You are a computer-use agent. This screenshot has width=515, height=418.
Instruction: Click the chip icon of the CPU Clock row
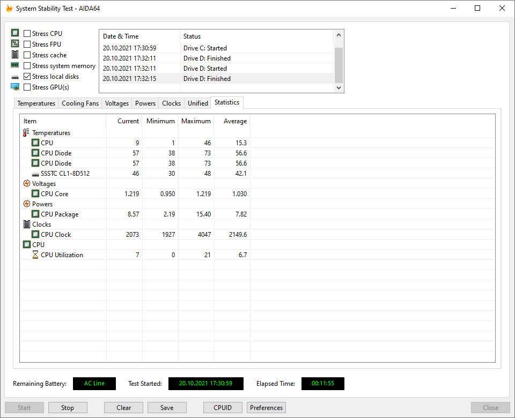pos(35,234)
